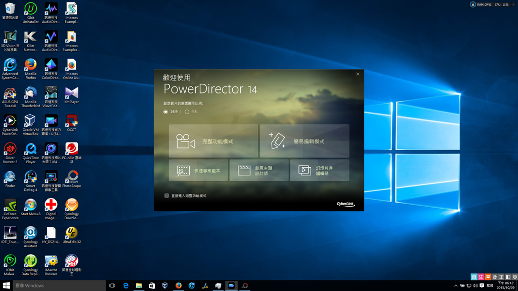Open Microsoft Edge from the taskbar
This screenshot has height=291, width=518.
[125, 285]
